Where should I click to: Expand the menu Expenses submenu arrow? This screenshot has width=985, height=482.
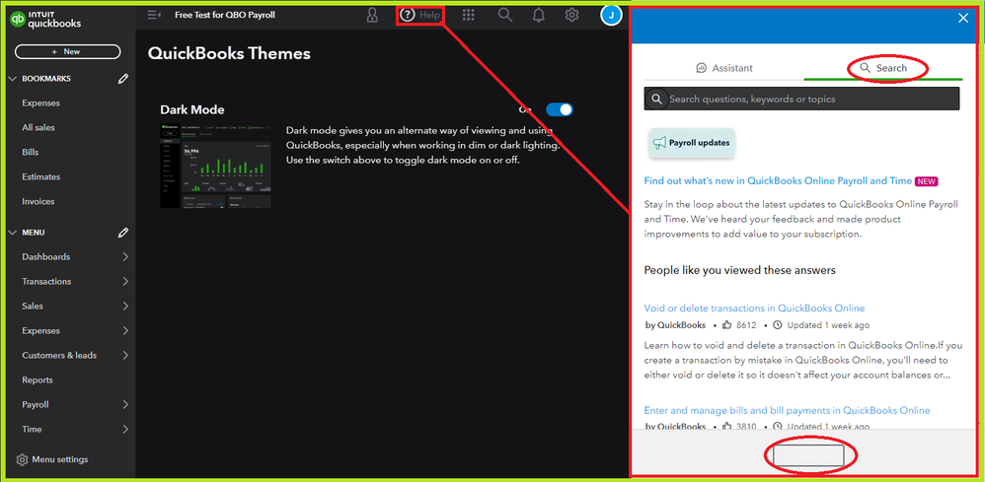pos(125,331)
